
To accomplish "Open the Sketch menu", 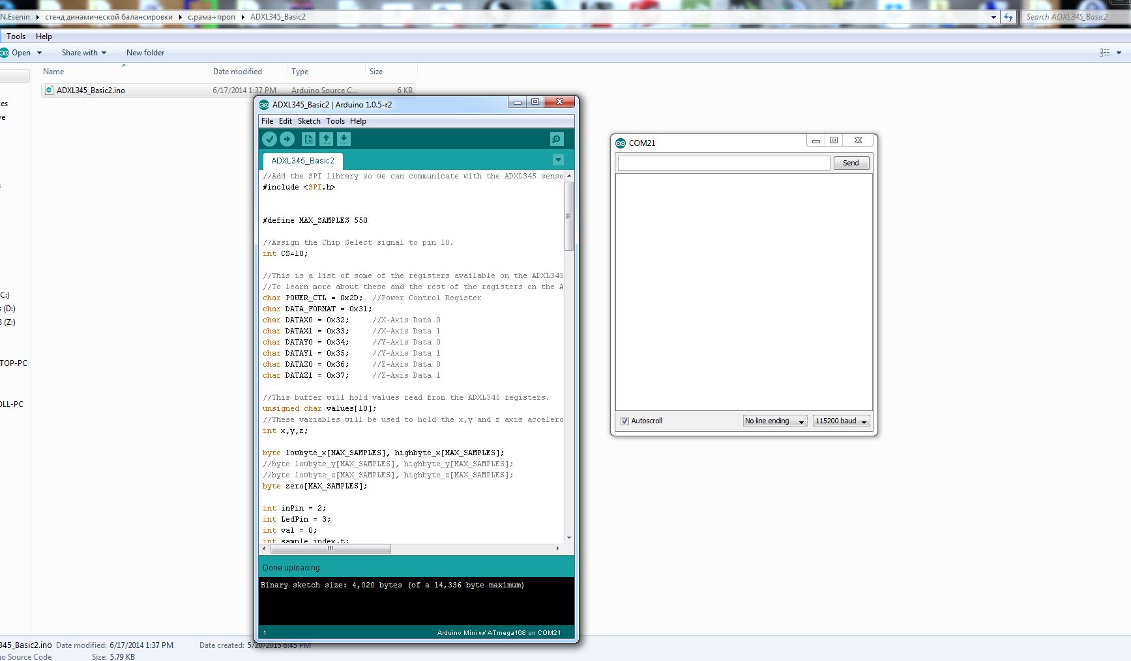I will click(x=309, y=121).
